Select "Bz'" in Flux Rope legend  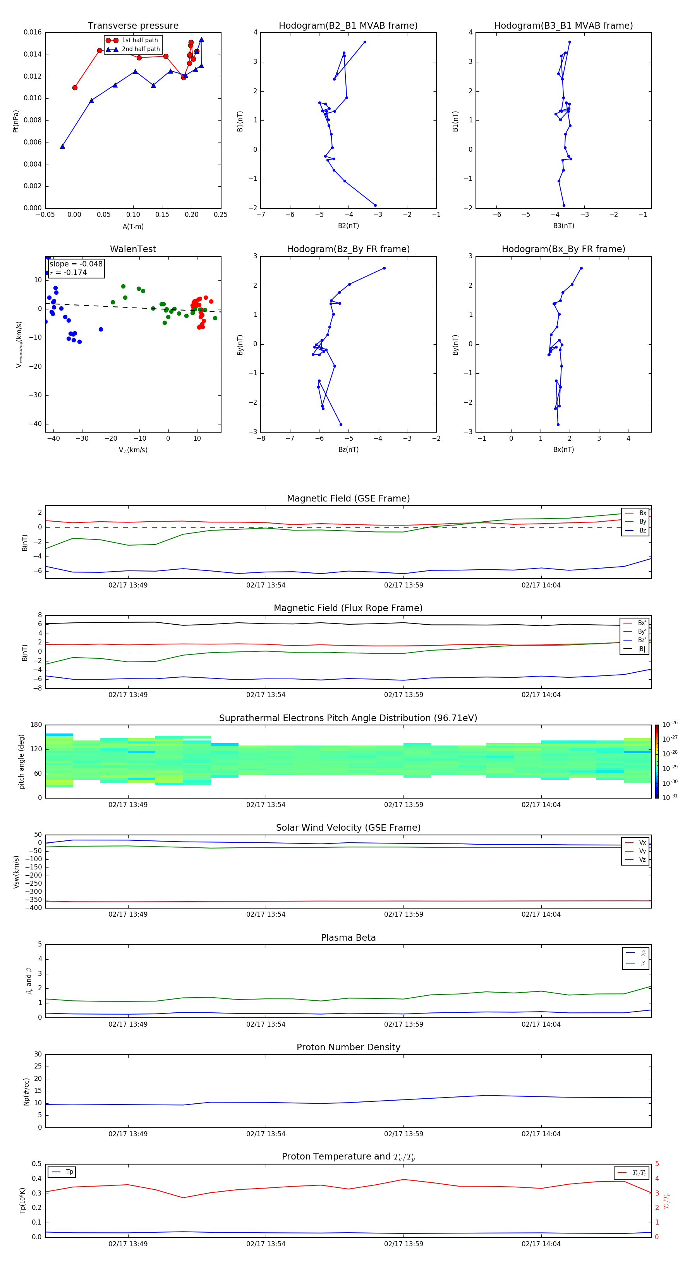[635, 640]
